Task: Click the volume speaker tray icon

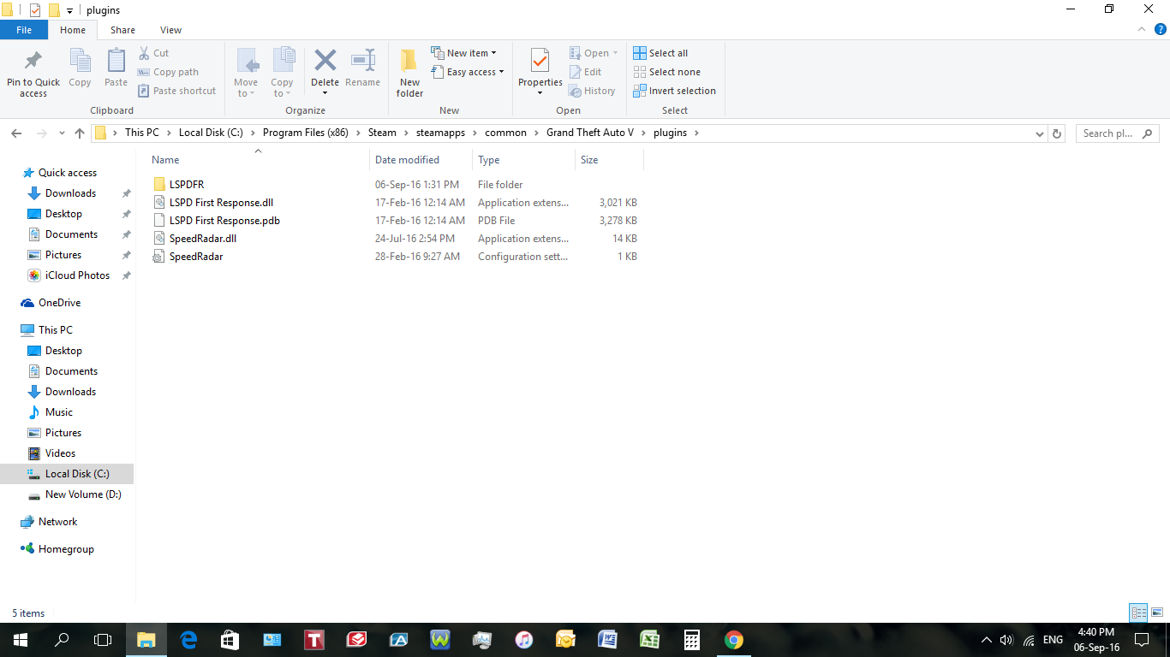Action: (1006, 640)
